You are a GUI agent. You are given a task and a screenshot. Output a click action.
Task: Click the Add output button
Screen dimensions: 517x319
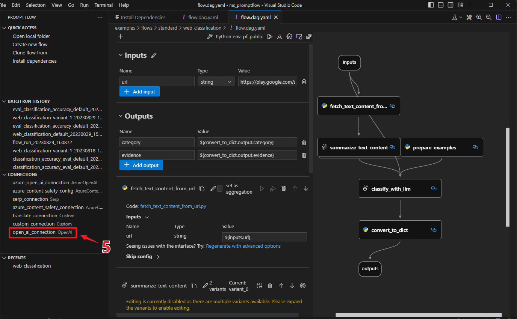click(x=141, y=165)
